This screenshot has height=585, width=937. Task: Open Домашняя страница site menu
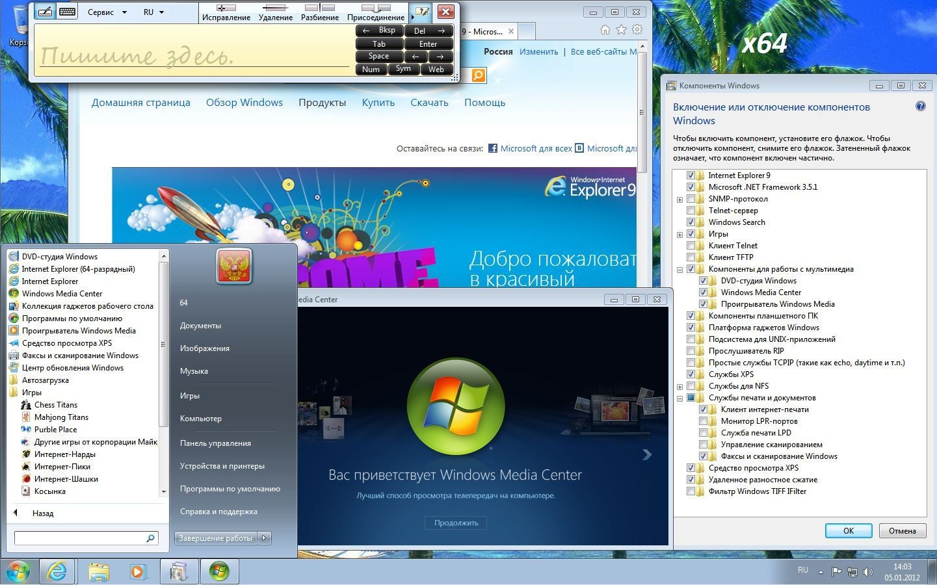pyautogui.click(x=140, y=102)
